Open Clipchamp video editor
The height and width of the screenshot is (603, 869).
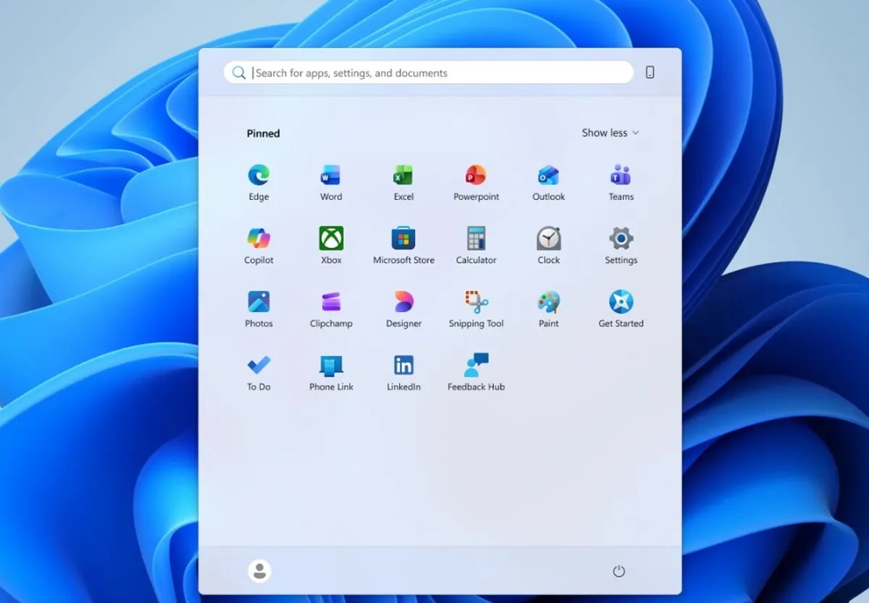click(331, 309)
